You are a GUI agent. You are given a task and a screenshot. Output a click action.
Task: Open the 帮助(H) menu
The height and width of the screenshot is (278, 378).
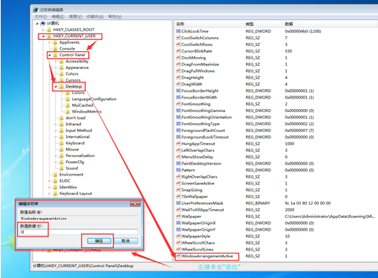(115, 16)
